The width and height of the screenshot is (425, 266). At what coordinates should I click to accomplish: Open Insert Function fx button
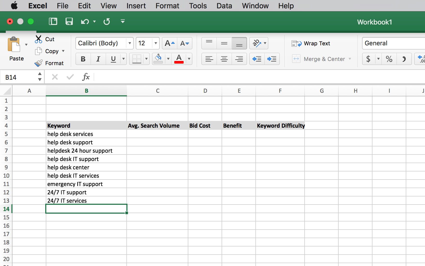tap(86, 77)
